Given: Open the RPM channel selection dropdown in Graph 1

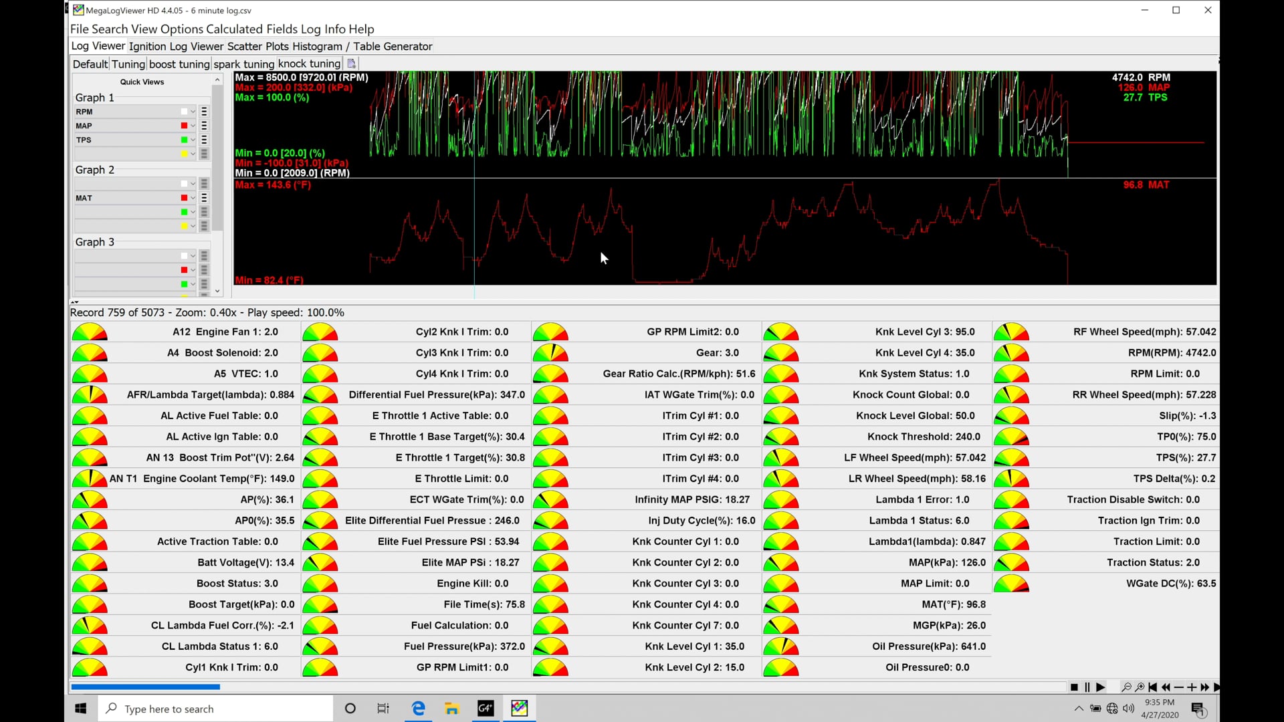Looking at the screenshot, I should tap(192, 112).
